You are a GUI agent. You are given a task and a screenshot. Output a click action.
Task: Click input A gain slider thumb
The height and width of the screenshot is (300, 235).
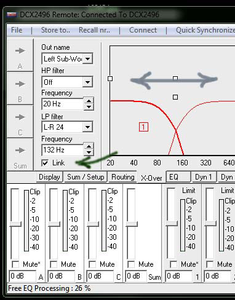tap(15, 224)
